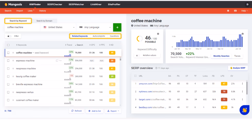This screenshot has width=252, height=120.
Task: Click the theme toggle sun icon
Action: tap(228, 11)
